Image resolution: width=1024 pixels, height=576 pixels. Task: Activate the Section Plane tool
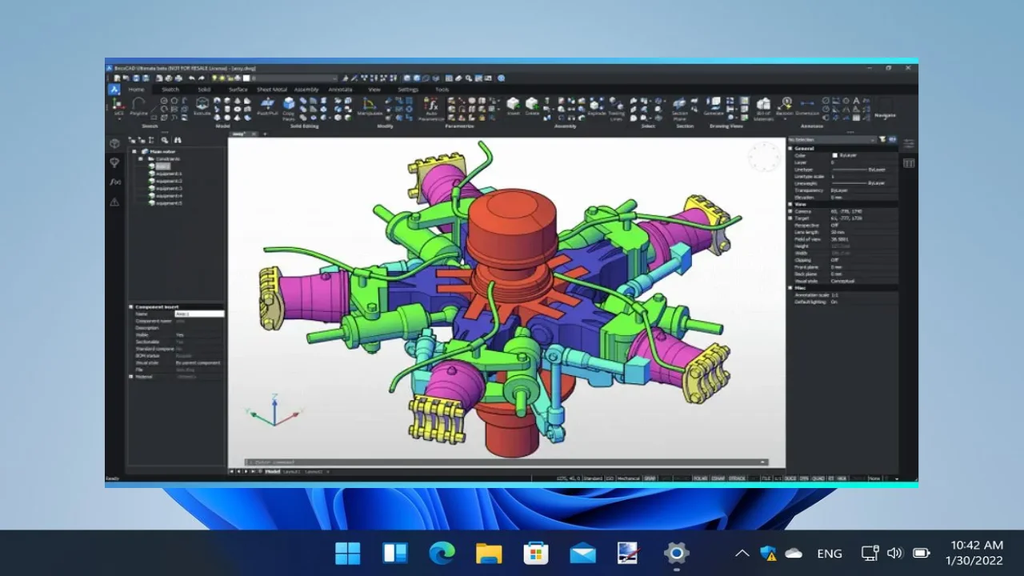click(x=679, y=109)
